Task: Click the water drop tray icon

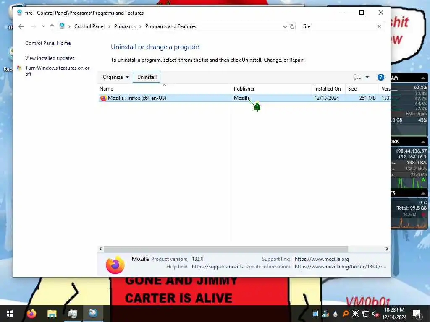Action: [335, 314]
